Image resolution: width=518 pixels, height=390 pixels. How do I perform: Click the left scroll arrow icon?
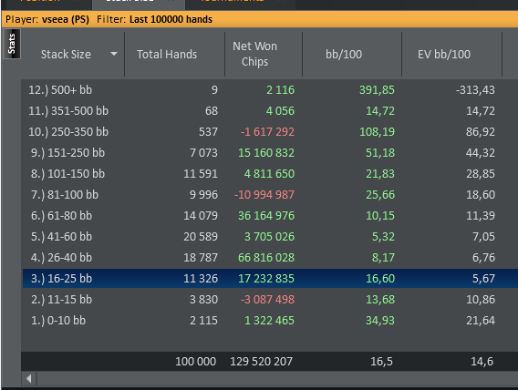29,378
